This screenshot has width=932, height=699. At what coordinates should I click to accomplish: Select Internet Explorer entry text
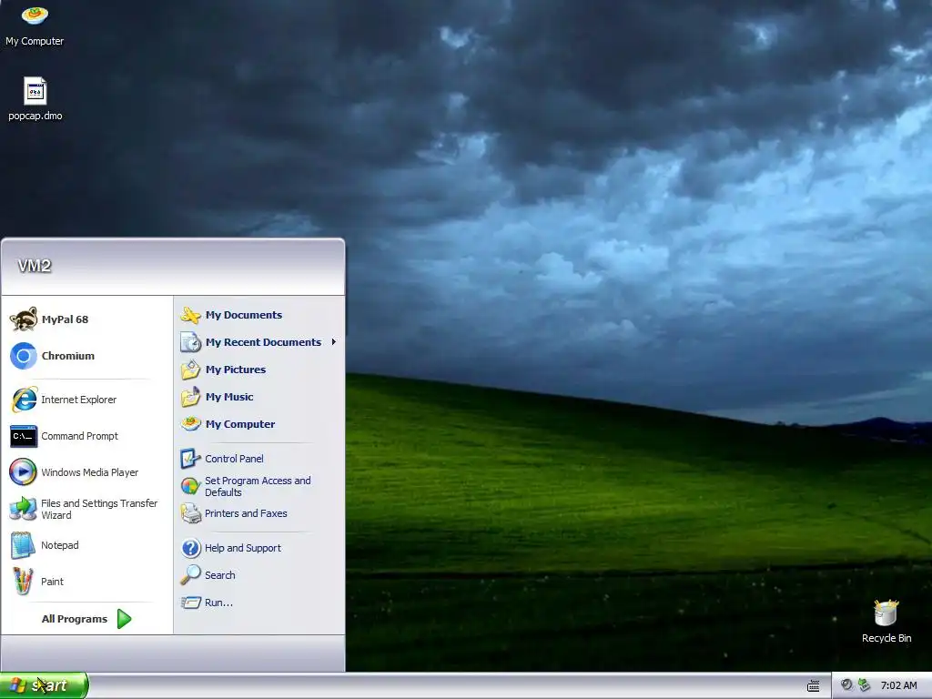[x=78, y=400]
